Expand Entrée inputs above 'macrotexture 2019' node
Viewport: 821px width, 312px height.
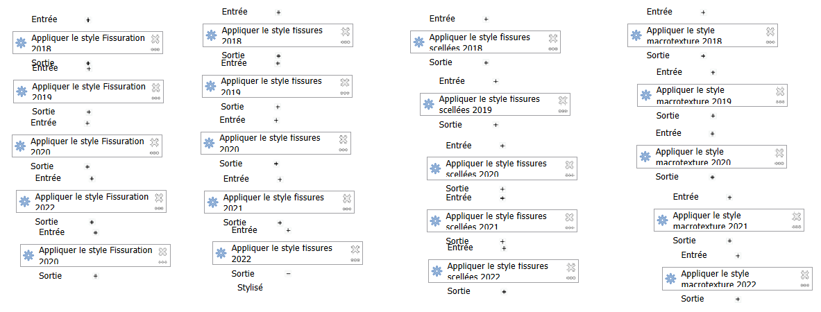coord(713,72)
